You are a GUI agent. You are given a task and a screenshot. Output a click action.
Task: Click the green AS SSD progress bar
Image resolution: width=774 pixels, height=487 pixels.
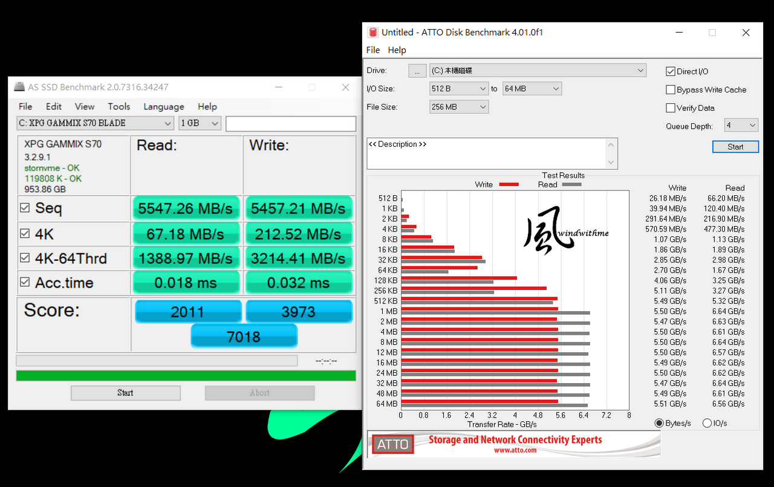pos(186,376)
